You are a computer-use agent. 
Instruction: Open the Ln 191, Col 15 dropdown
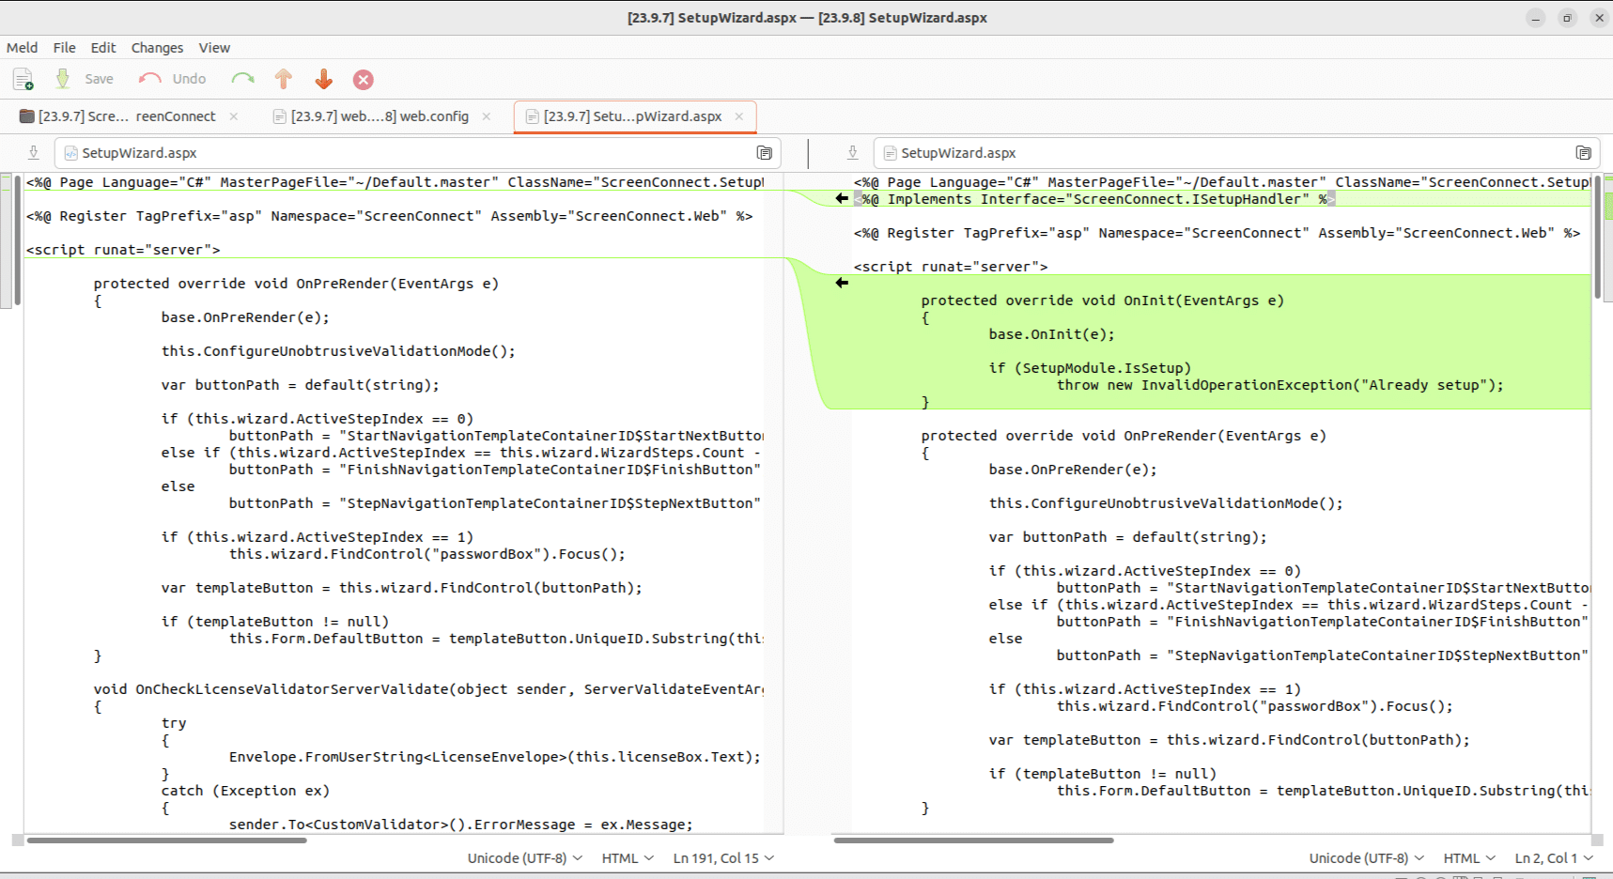723,857
